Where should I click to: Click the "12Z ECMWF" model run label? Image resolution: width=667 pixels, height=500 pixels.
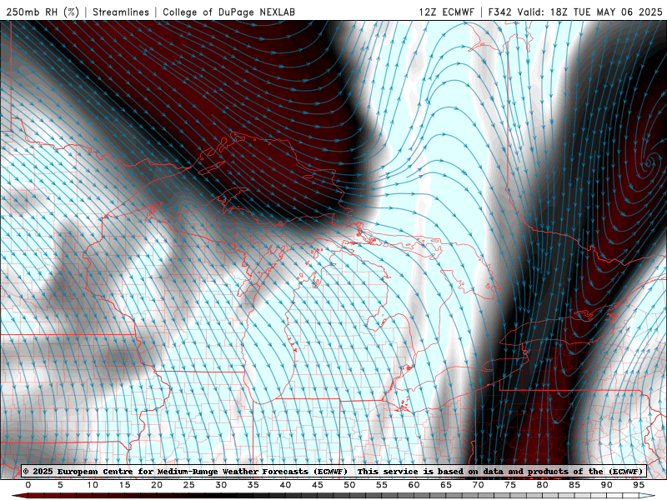(x=446, y=12)
